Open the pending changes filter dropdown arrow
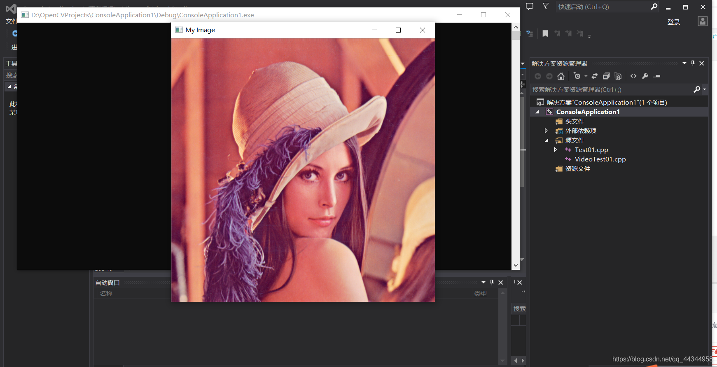The image size is (717, 367). [x=586, y=76]
